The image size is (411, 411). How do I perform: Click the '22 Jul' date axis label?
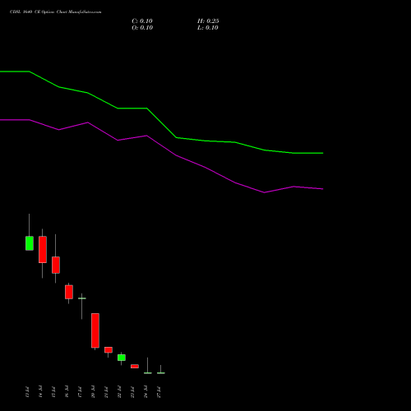pyautogui.click(x=119, y=392)
